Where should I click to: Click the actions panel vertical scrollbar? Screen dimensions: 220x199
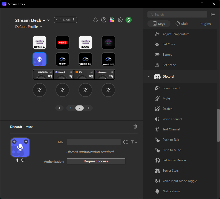(218, 125)
